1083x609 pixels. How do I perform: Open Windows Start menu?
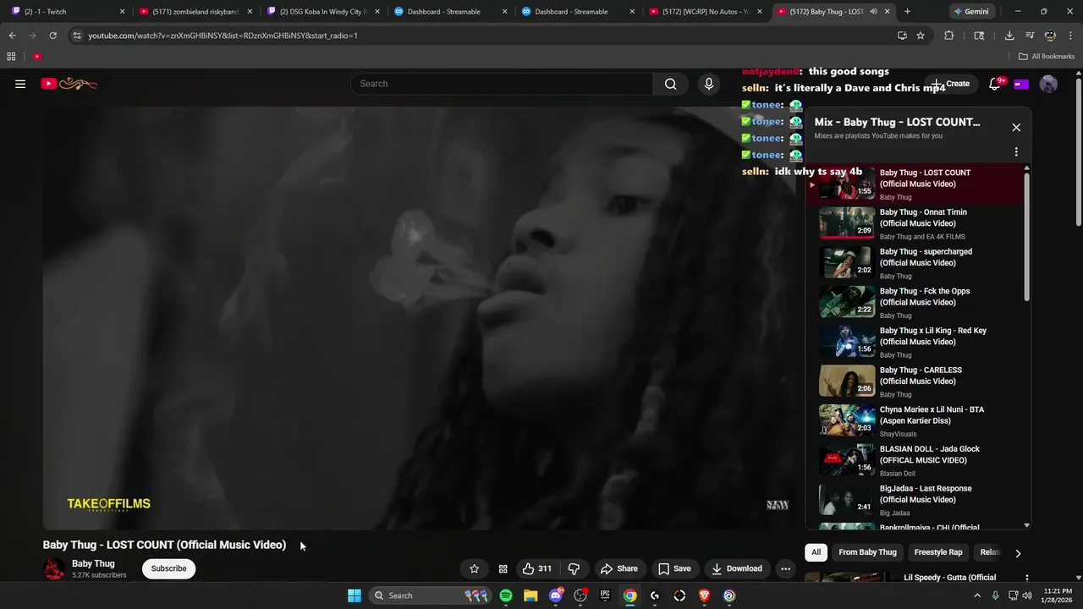(x=355, y=595)
